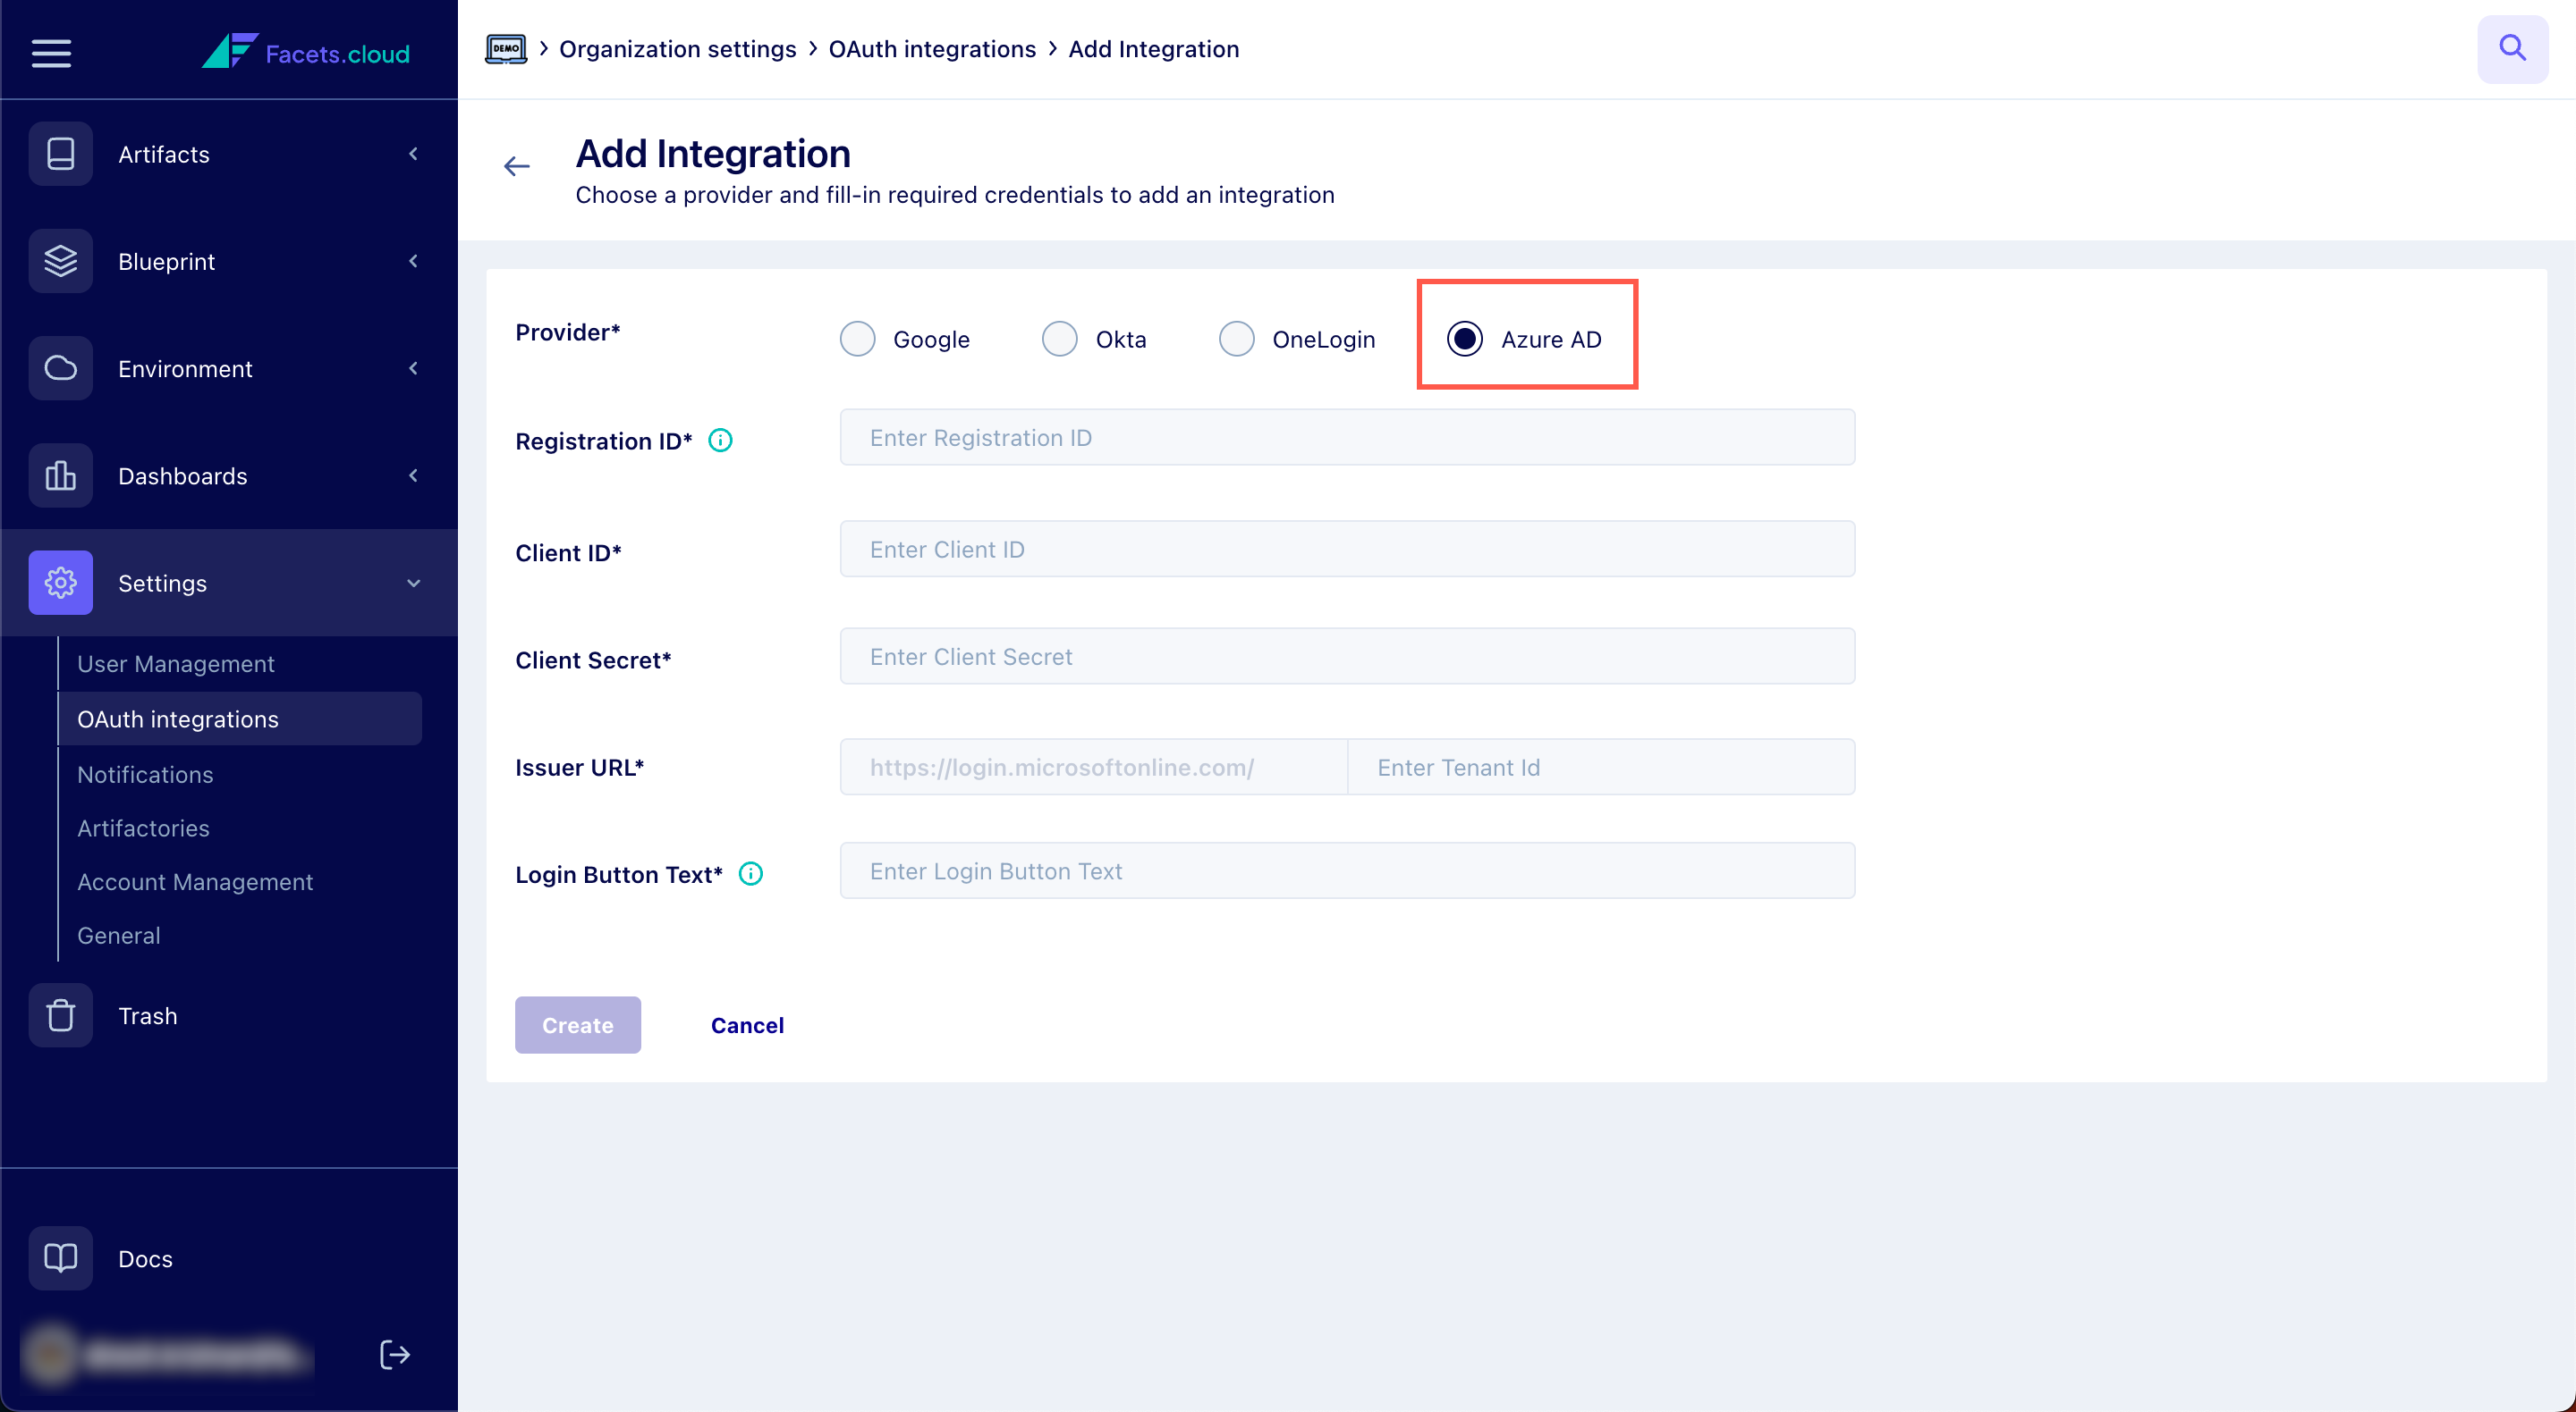Click the Trash bin icon
Image resolution: width=2576 pixels, height=1412 pixels.
point(60,1014)
